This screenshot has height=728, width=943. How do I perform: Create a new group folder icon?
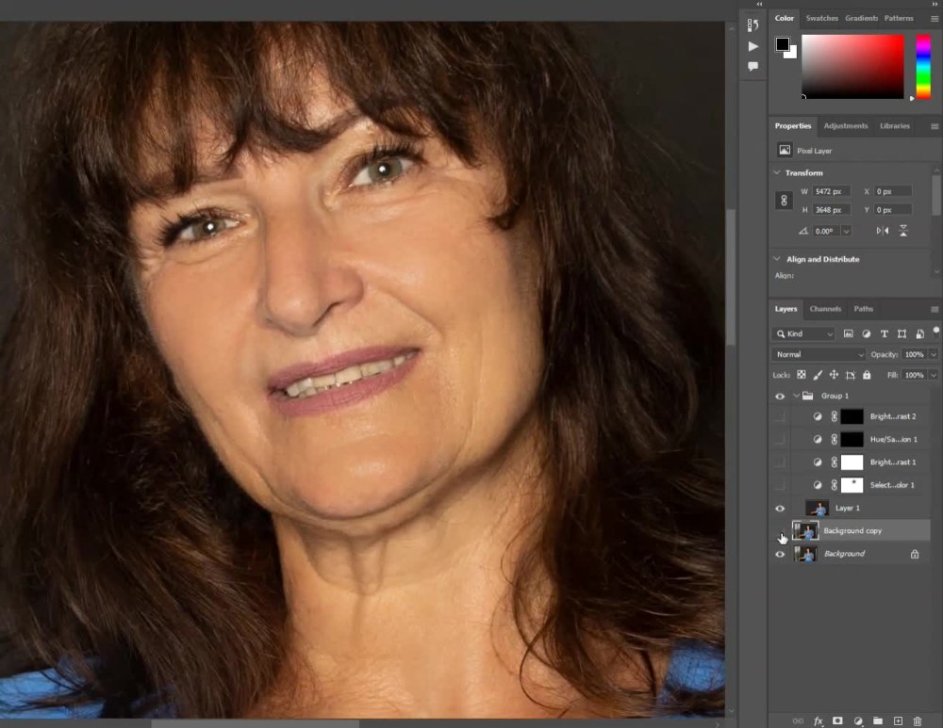pyautogui.click(x=877, y=720)
